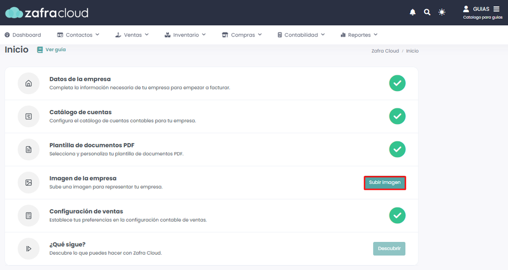
Task: Open the 'Datos de la empresa' title
Action: [80, 79]
